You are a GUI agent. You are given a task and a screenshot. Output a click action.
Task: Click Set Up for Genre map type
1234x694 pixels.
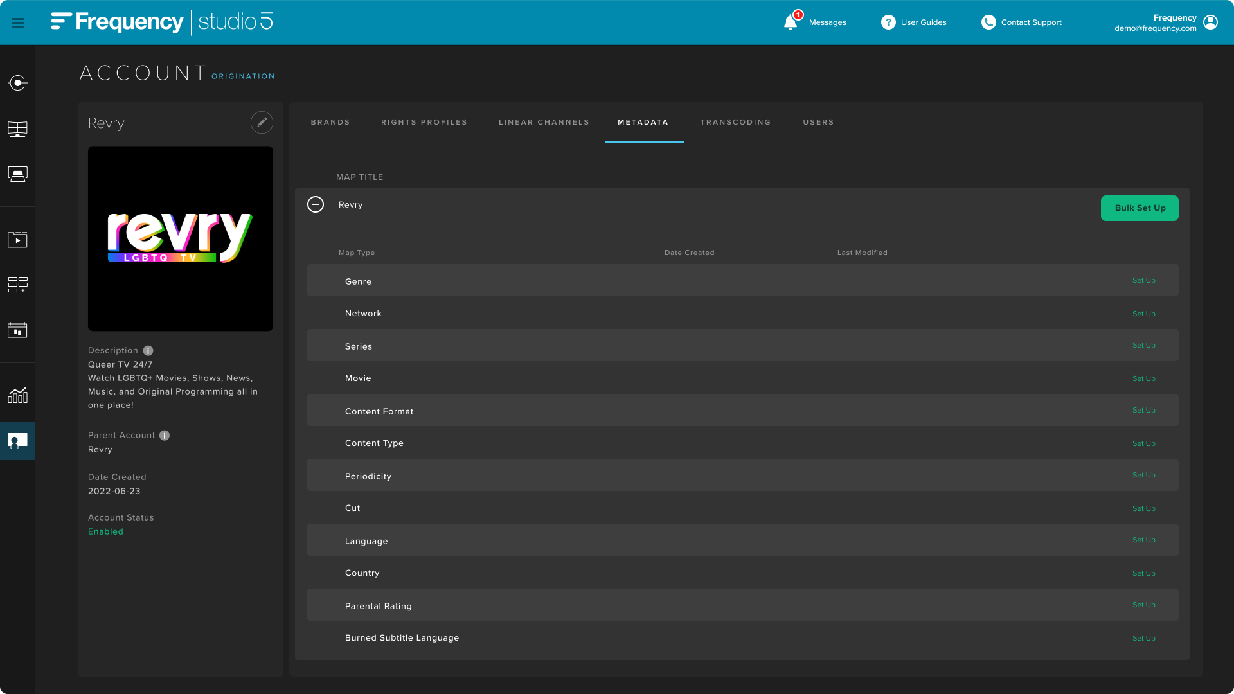click(1144, 280)
